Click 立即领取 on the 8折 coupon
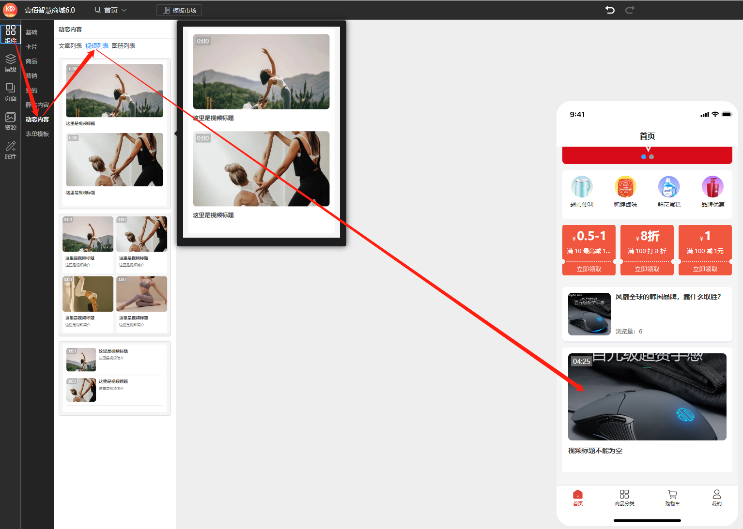 (x=647, y=269)
